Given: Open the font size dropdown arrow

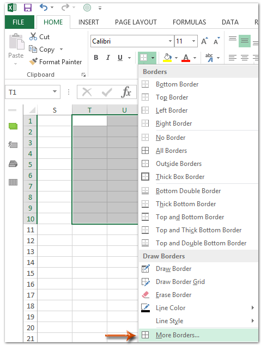Looking at the screenshot, I should (x=193, y=41).
